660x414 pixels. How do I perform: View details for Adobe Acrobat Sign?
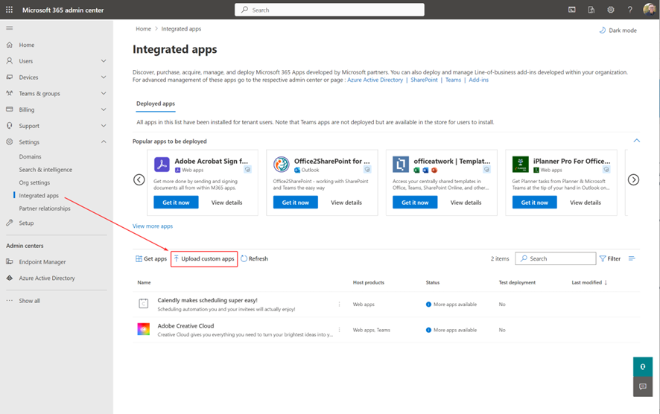pyautogui.click(x=227, y=203)
